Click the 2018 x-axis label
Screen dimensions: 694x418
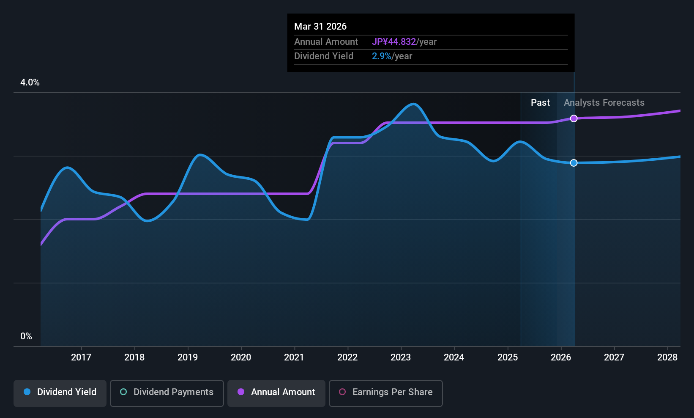pyautogui.click(x=134, y=357)
